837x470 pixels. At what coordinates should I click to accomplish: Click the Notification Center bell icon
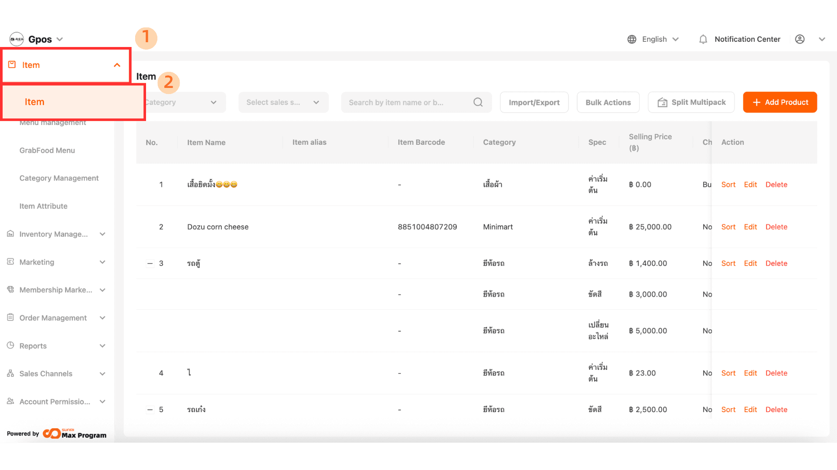pyautogui.click(x=703, y=40)
